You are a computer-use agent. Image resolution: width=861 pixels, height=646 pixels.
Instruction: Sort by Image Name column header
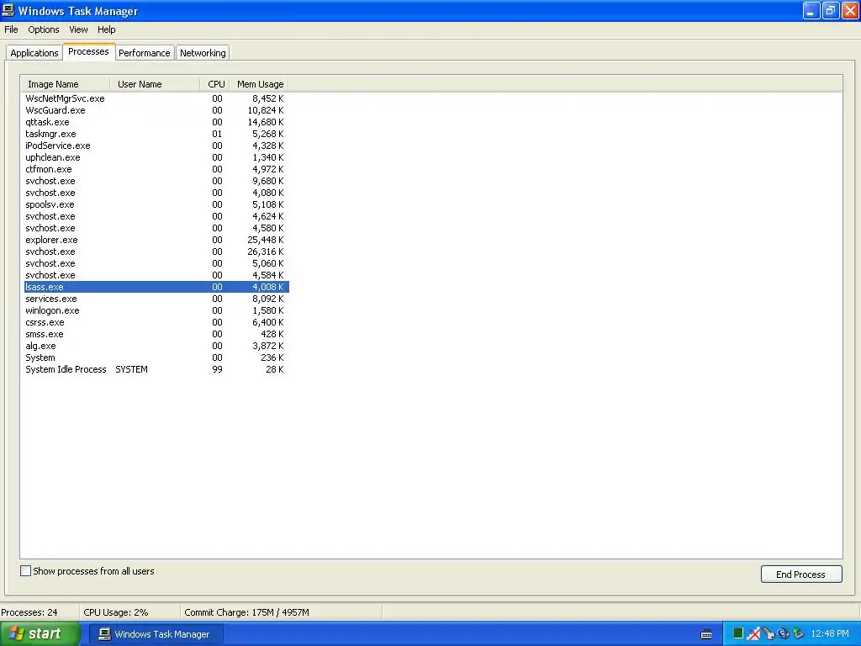(66, 84)
